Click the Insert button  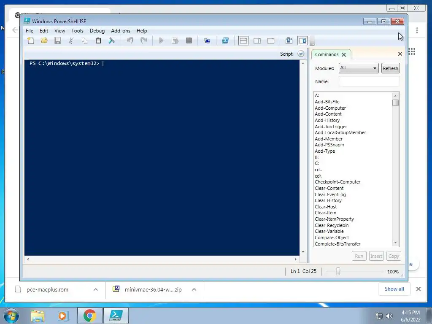point(376,256)
